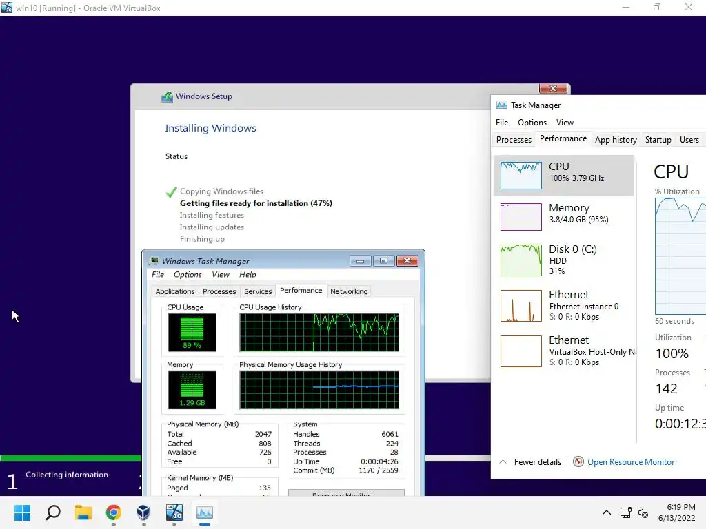Click the Windows Setup title icon
This screenshot has width=706, height=529.
tap(167, 96)
